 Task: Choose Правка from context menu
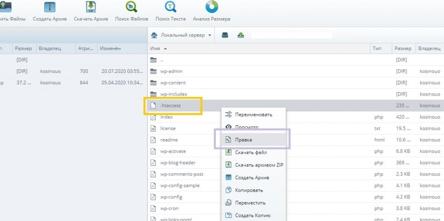(x=244, y=140)
